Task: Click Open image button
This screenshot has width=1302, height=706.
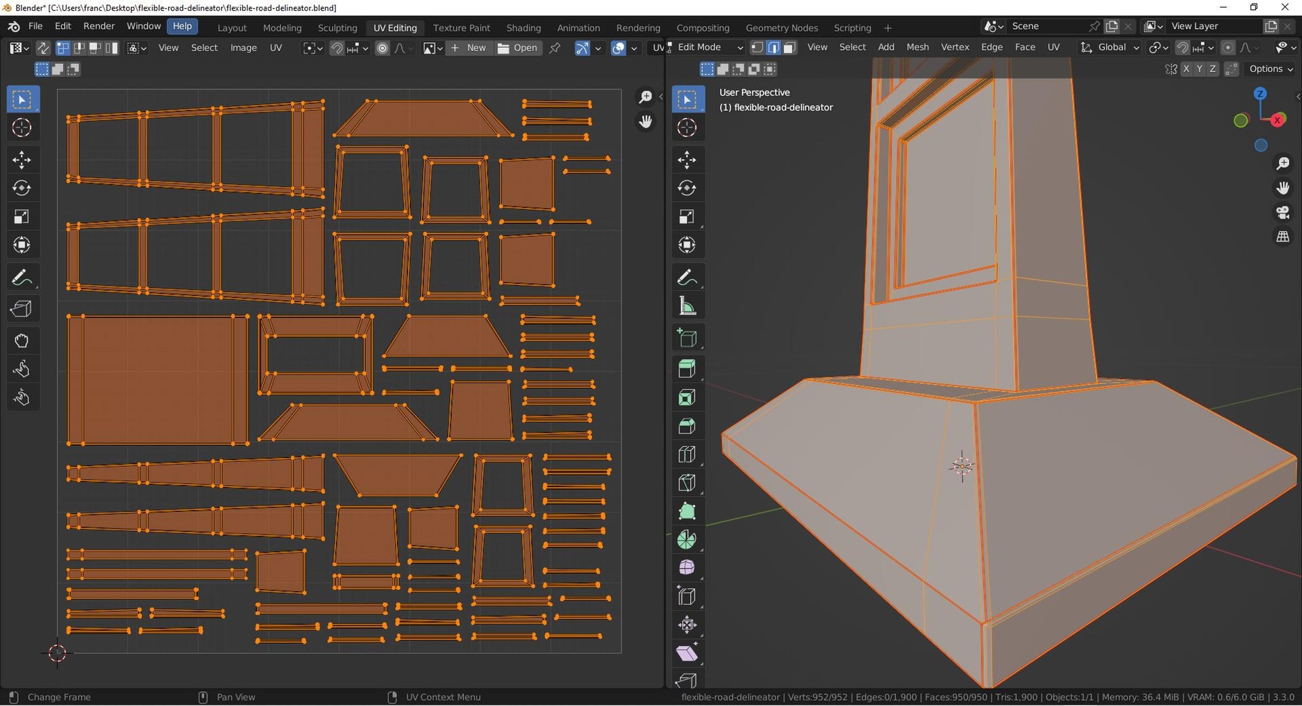Action: [x=517, y=47]
